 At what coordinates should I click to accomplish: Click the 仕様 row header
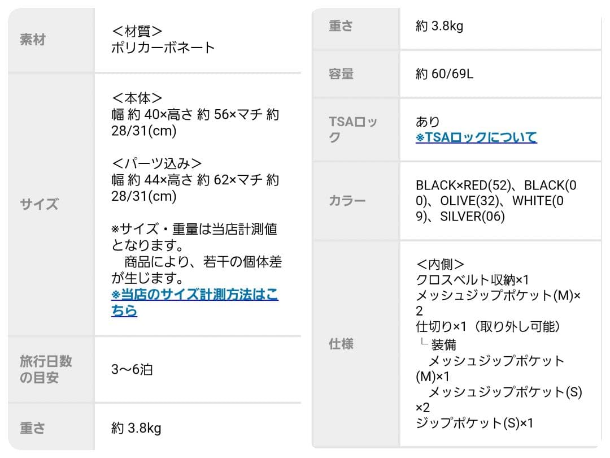341,344
